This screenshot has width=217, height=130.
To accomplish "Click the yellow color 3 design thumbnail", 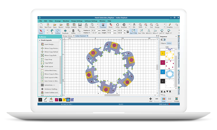I will coord(170,55).
